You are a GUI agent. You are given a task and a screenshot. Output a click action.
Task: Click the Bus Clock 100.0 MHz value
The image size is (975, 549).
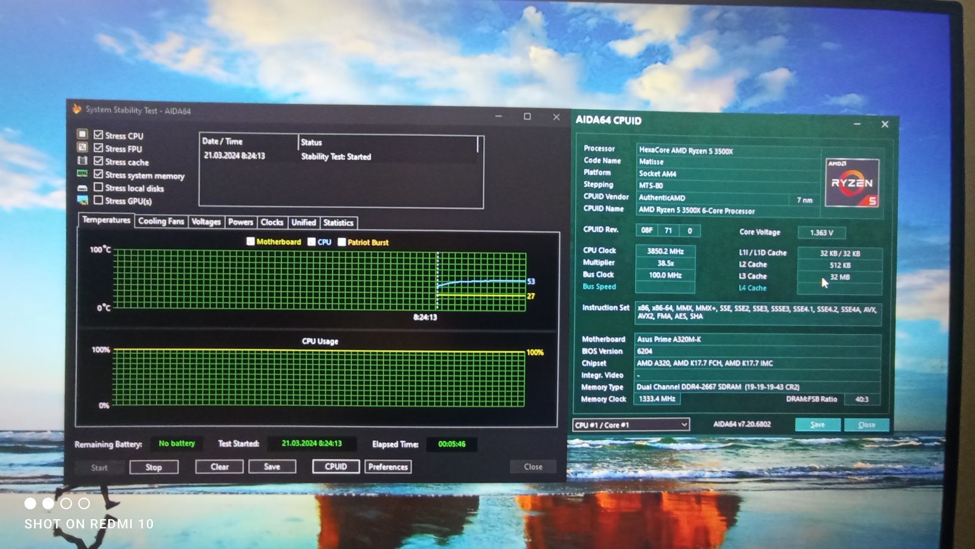point(665,275)
